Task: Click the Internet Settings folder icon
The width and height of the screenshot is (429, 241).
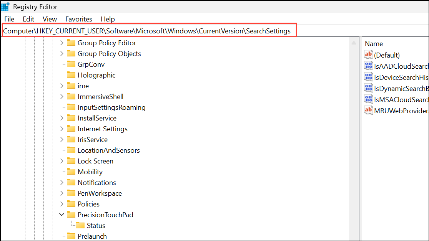Action: point(71,129)
